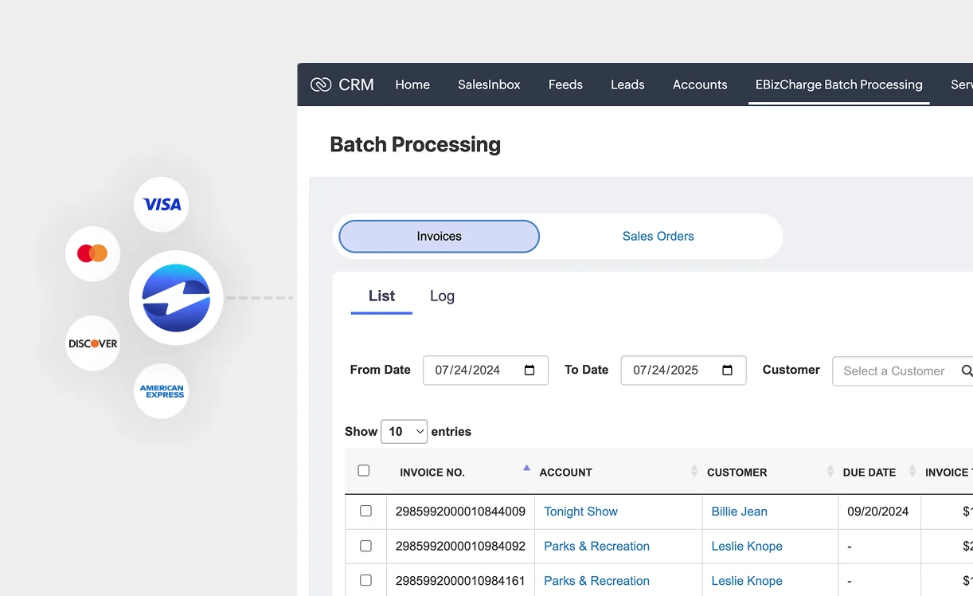Toggle the select-all checkbox in table header
The image size is (973, 596).
[364, 471]
